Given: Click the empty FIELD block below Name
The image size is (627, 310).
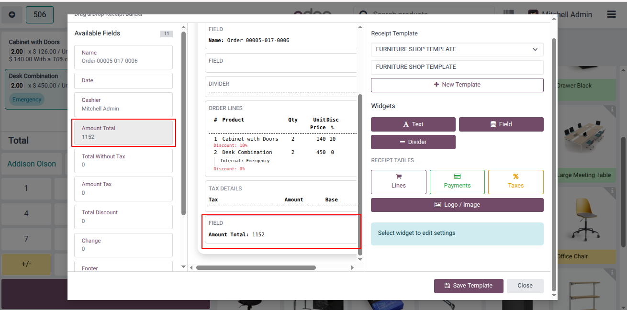Looking at the screenshot, I should pos(281,63).
